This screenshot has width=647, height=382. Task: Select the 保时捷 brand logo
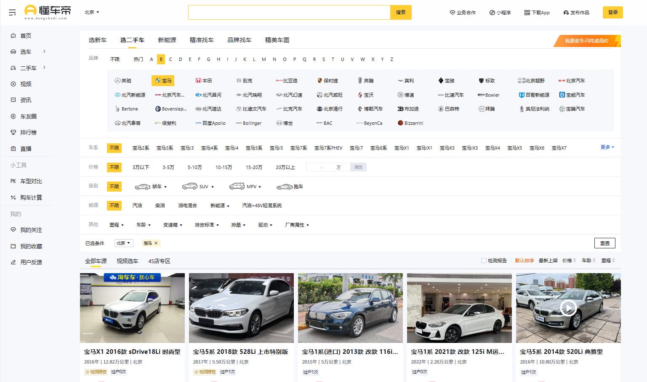(x=320, y=81)
